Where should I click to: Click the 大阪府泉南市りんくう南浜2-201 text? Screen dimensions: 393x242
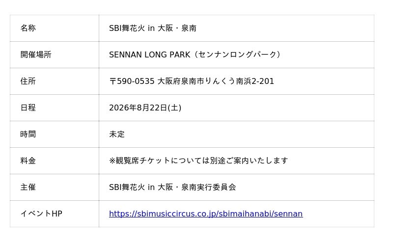click(215, 81)
